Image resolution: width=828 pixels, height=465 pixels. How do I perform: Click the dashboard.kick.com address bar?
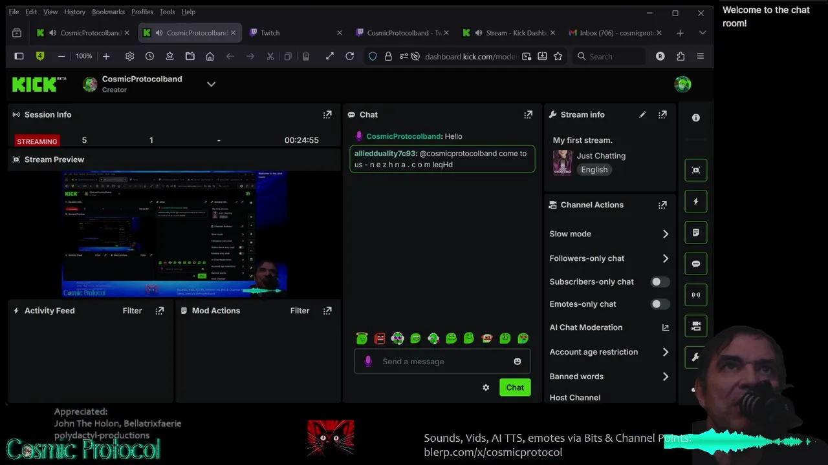point(470,56)
